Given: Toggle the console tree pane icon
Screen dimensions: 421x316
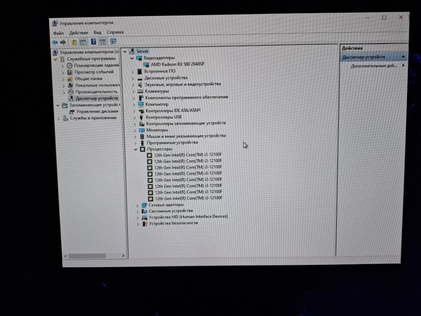Looking at the screenshot, I should (x=83, y=42).
